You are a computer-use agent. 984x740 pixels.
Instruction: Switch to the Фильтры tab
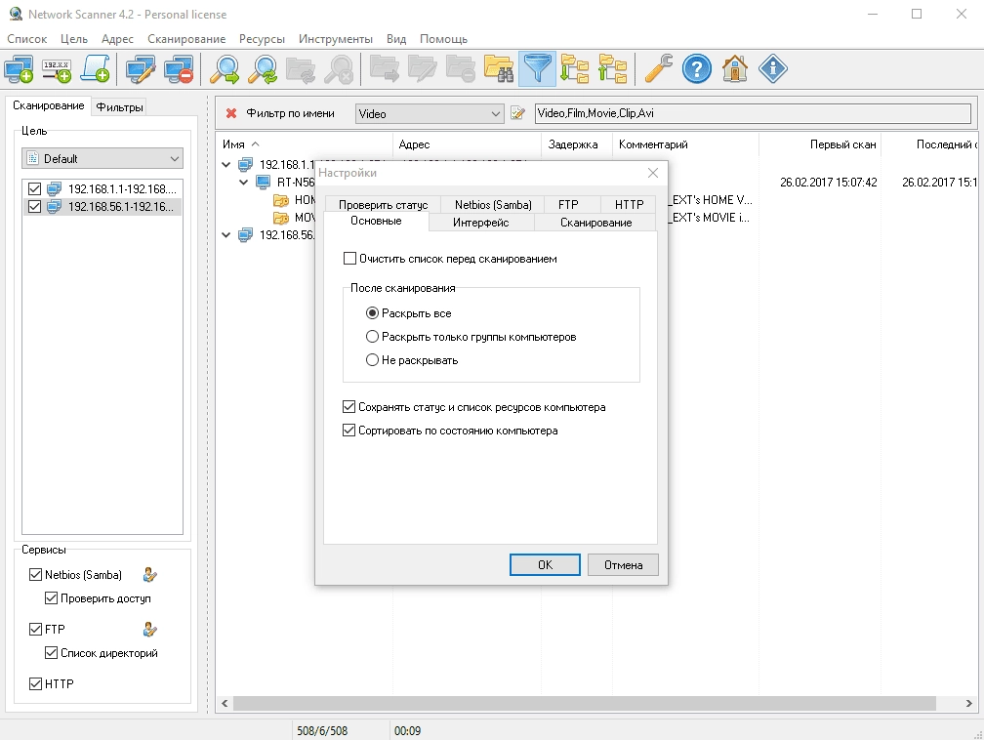pyautogui.click(x=119, y=107)
